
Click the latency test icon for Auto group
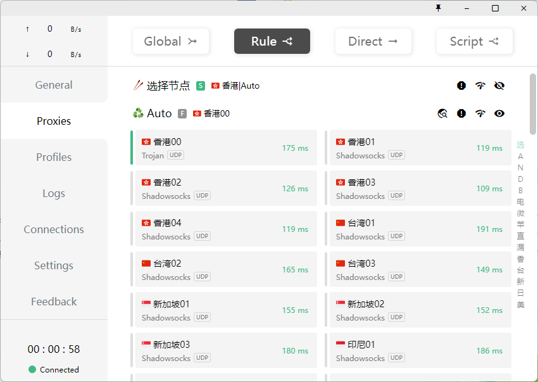click(480, 113)
